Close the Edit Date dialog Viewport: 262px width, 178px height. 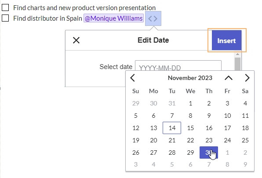[x=76, y=40]
